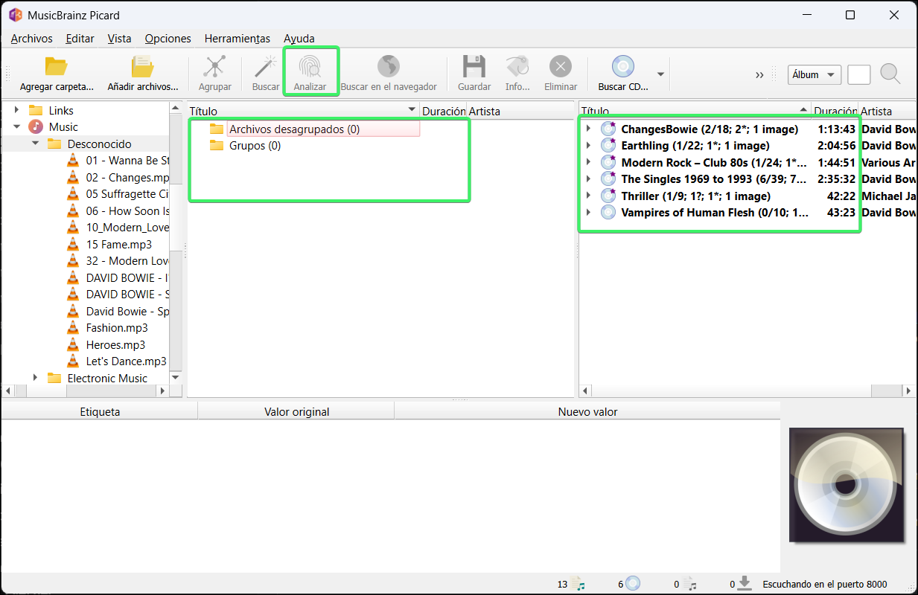Click the Archivos desagrupados folder icon
The image size is (918, 595).
[217, 129]
